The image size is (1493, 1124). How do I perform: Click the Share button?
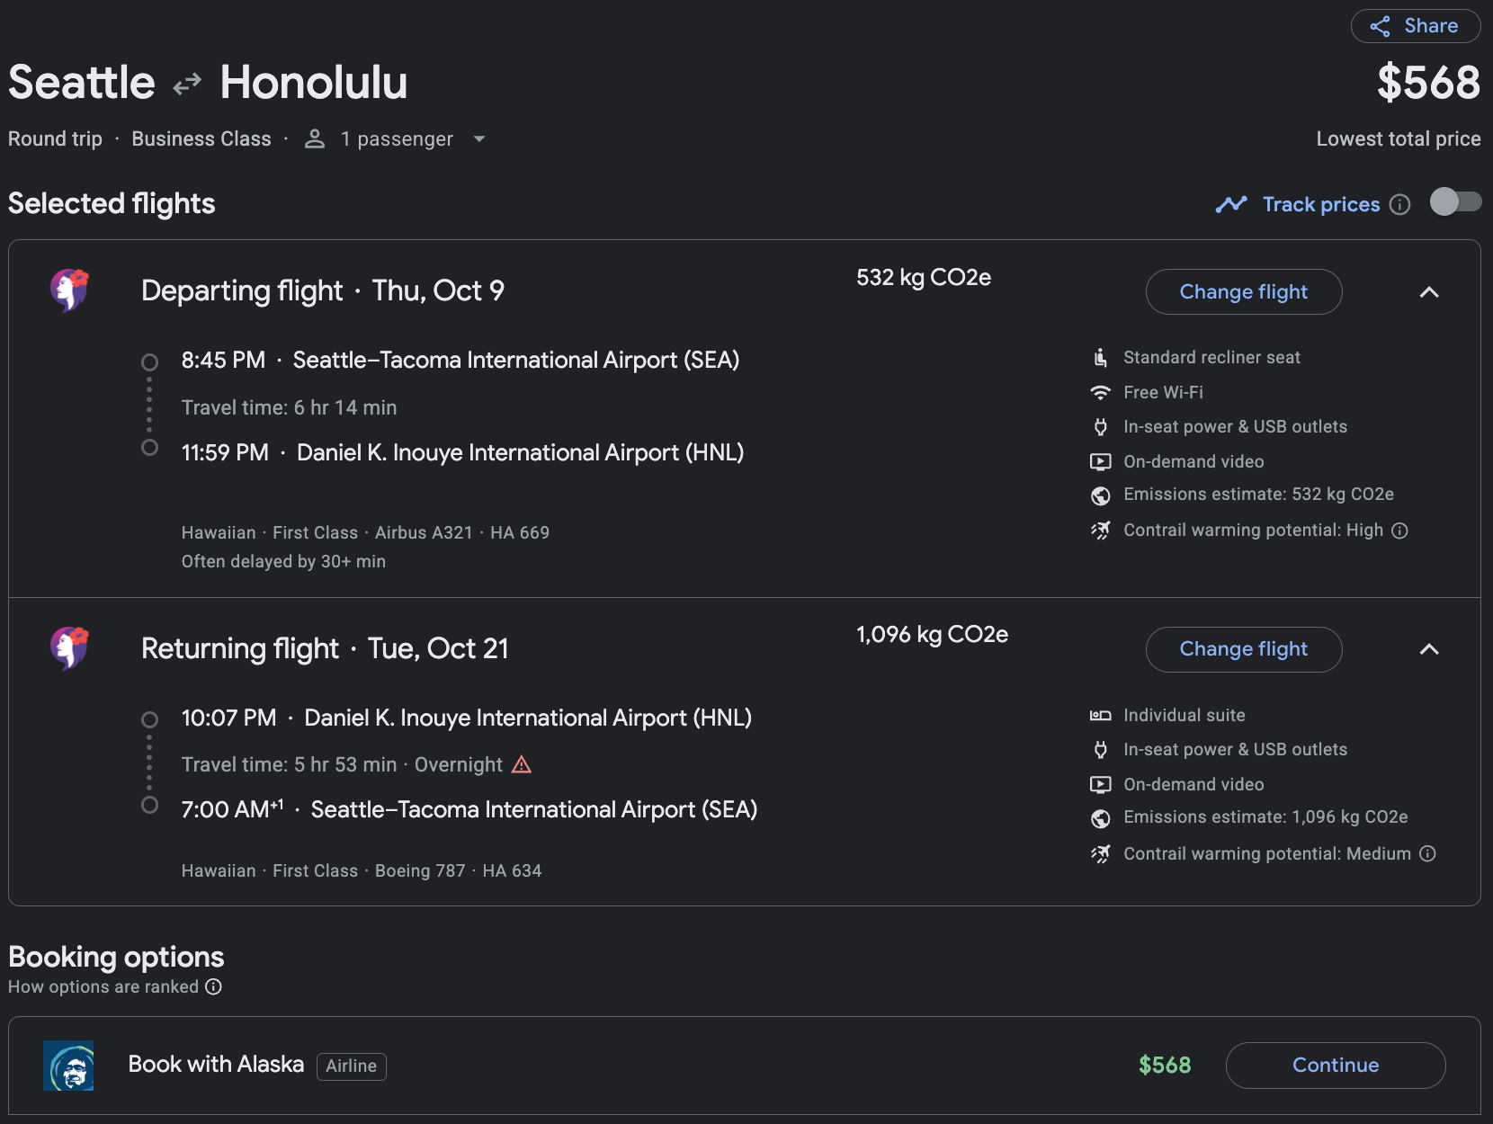(1416, 26)
